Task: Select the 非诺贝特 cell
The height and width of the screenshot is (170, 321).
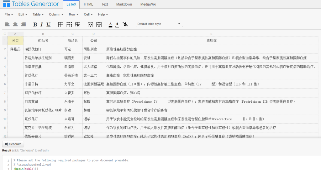Action: click(43, 84)
